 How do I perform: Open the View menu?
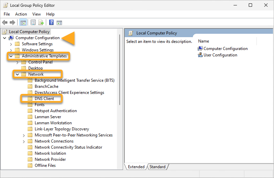[x=36, y=14]
